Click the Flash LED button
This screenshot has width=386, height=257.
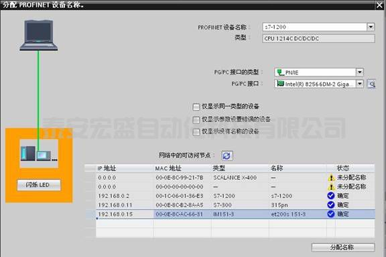[x=39, y=185]
